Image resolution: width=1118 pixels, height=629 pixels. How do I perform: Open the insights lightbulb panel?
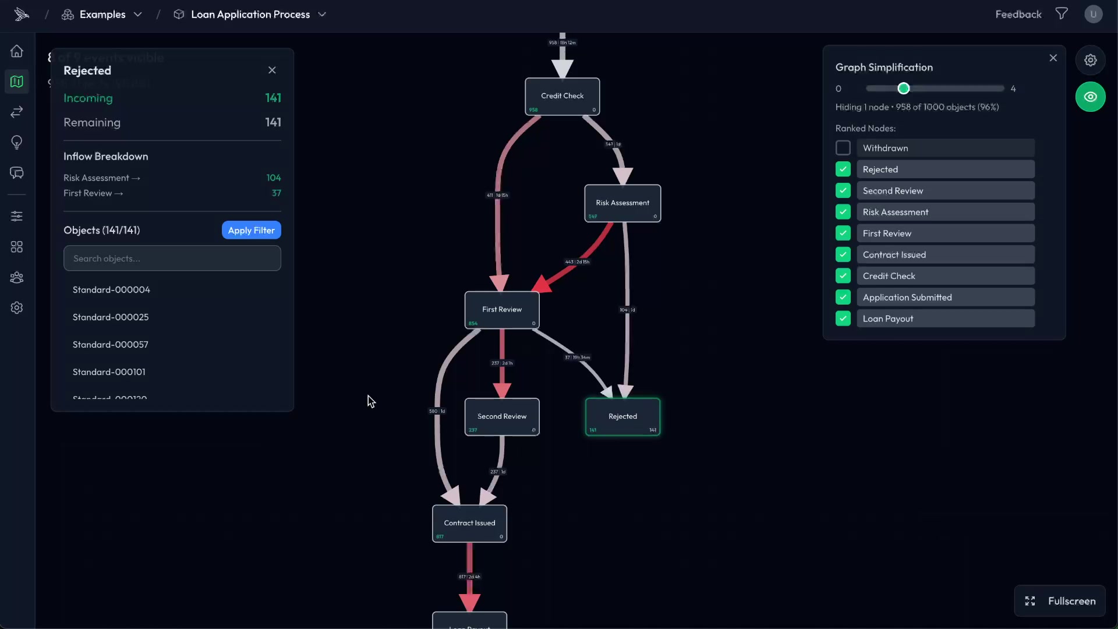(x=16, y=143)
